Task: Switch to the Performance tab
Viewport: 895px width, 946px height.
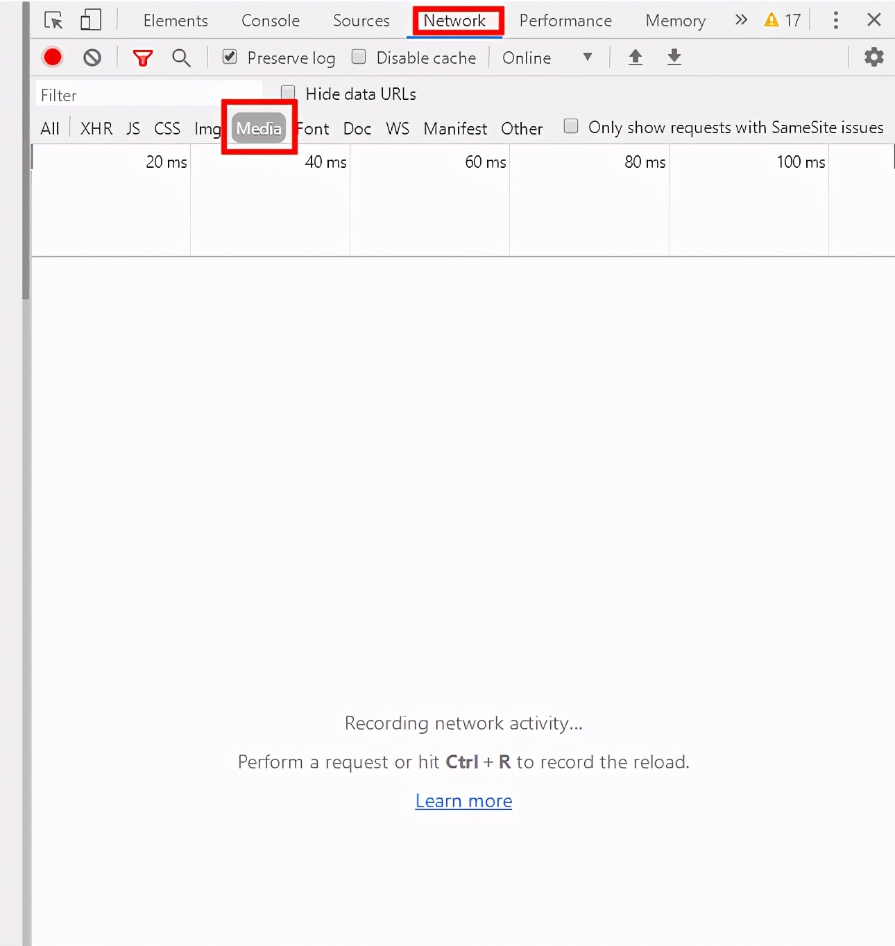Action: click(565, 21)
